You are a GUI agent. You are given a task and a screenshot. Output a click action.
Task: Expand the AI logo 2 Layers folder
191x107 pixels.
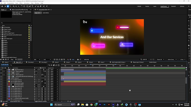[x=1, y=29]
